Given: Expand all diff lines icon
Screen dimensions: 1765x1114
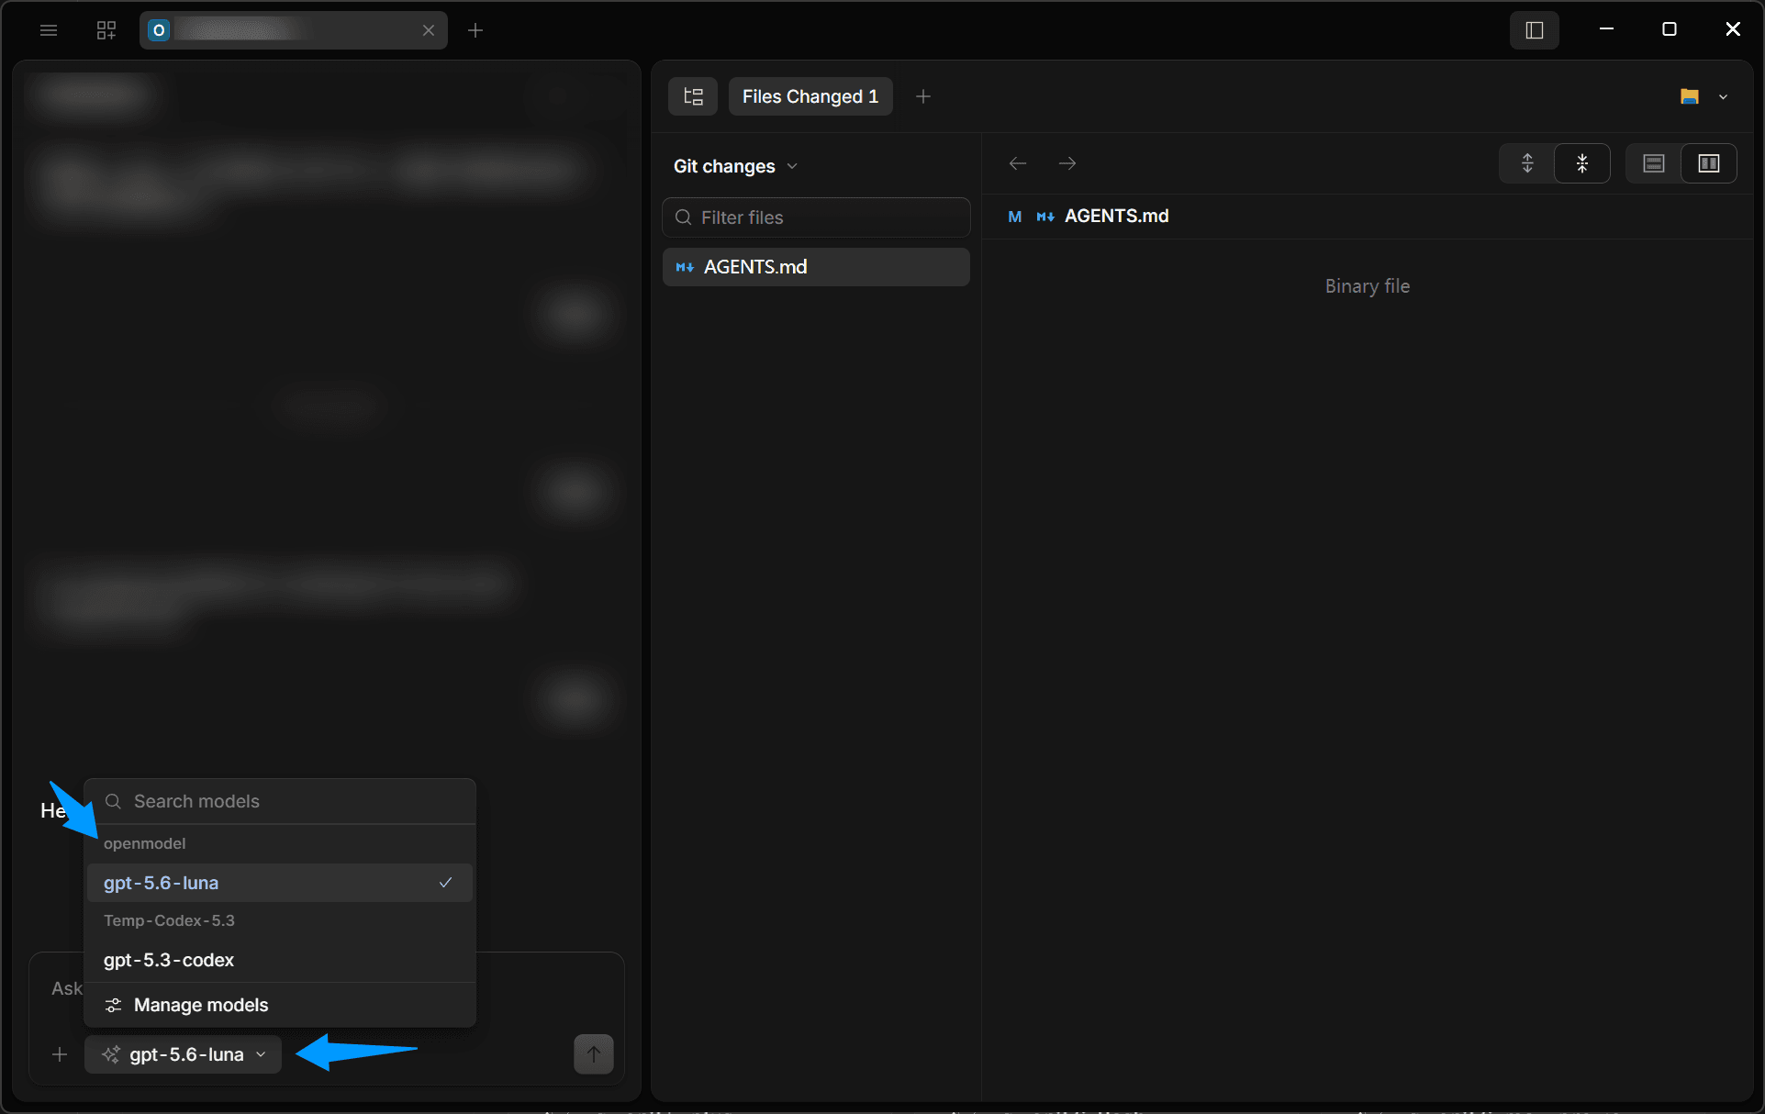Looking at the screenshot, I should (1527, 163).
